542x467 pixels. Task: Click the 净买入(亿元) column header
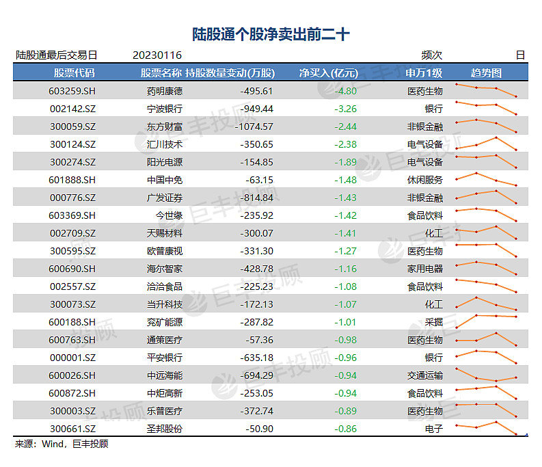click(328, 73)
